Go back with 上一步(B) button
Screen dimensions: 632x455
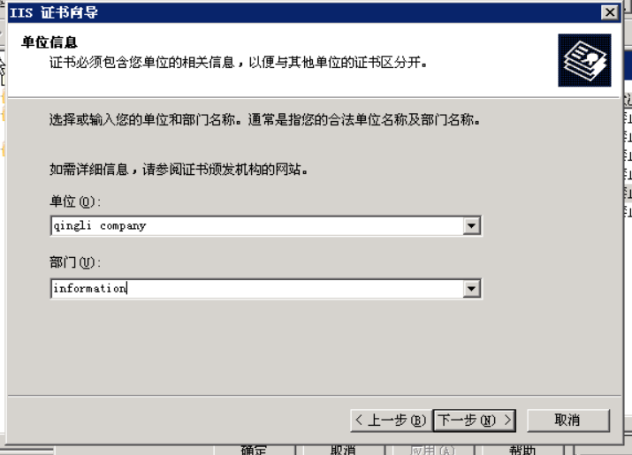coord(391,421)
